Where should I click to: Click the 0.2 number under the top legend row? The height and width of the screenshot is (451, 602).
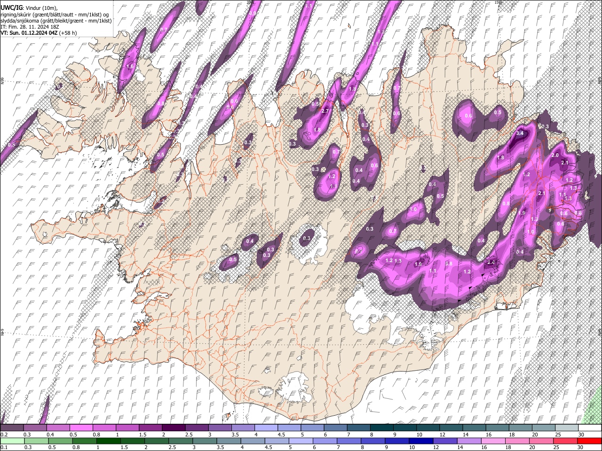4,435
